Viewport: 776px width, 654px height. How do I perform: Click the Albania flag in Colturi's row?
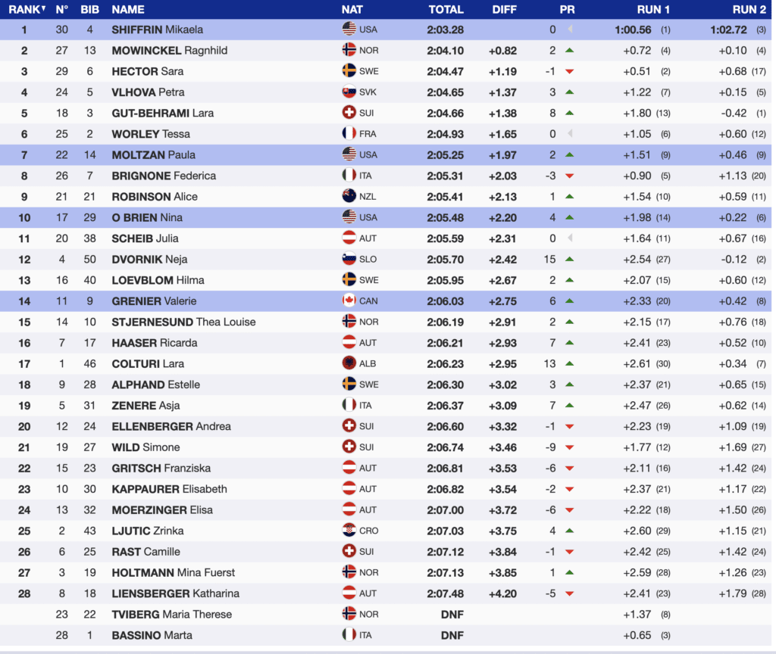tap(349, 363)
